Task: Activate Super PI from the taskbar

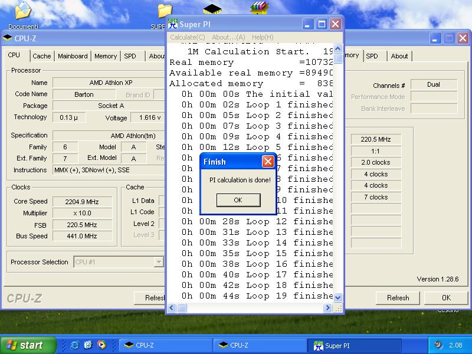Action: pos(354,345)
